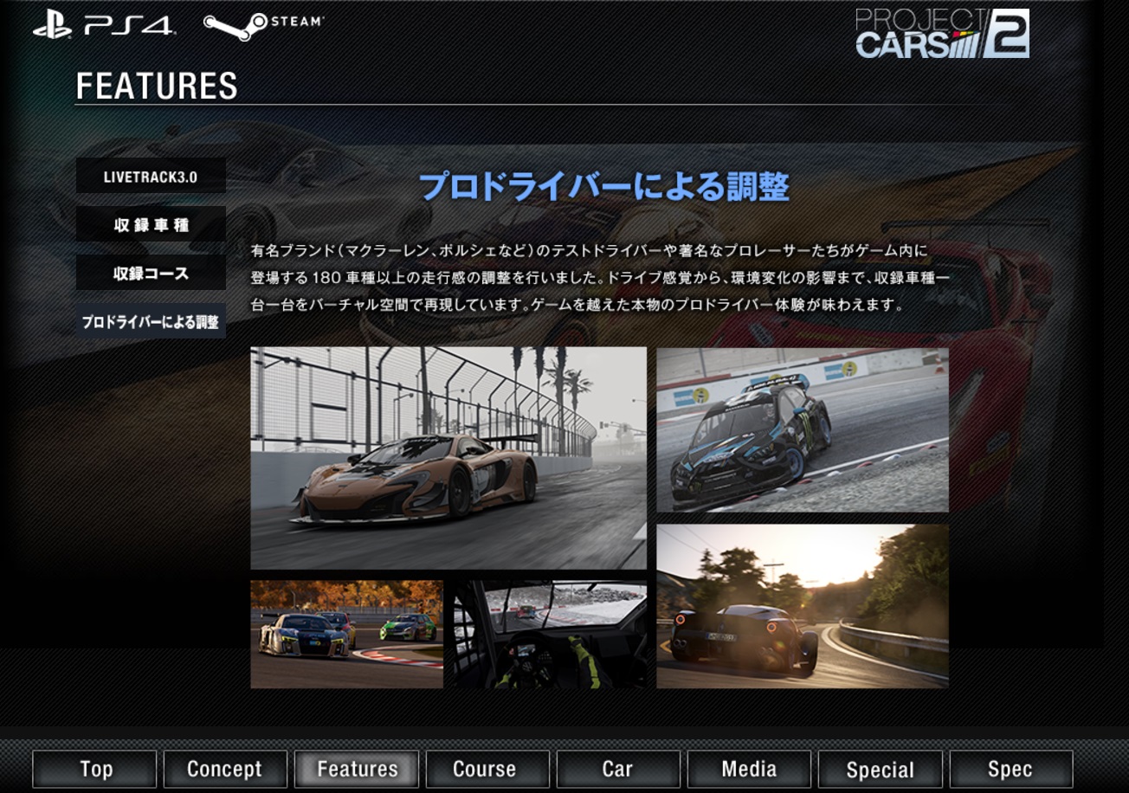View the Media tab
This screenshot has height=793, width=1129.
[749, 769]
